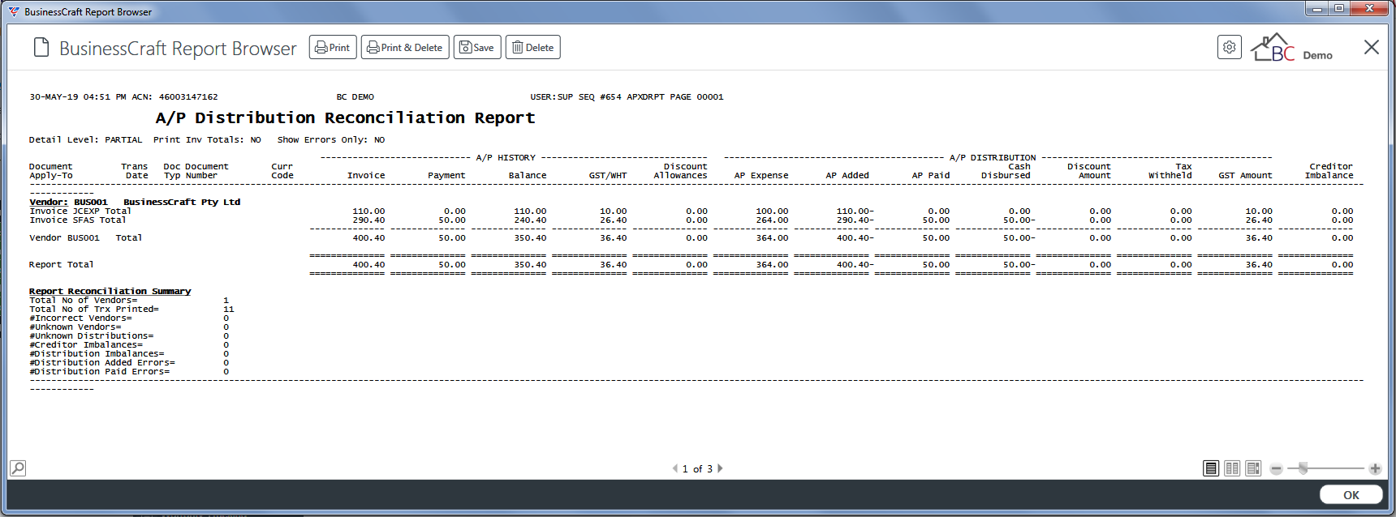
Task: Click the 'Tax Withheld' column header
Action: click(1170, 171)
